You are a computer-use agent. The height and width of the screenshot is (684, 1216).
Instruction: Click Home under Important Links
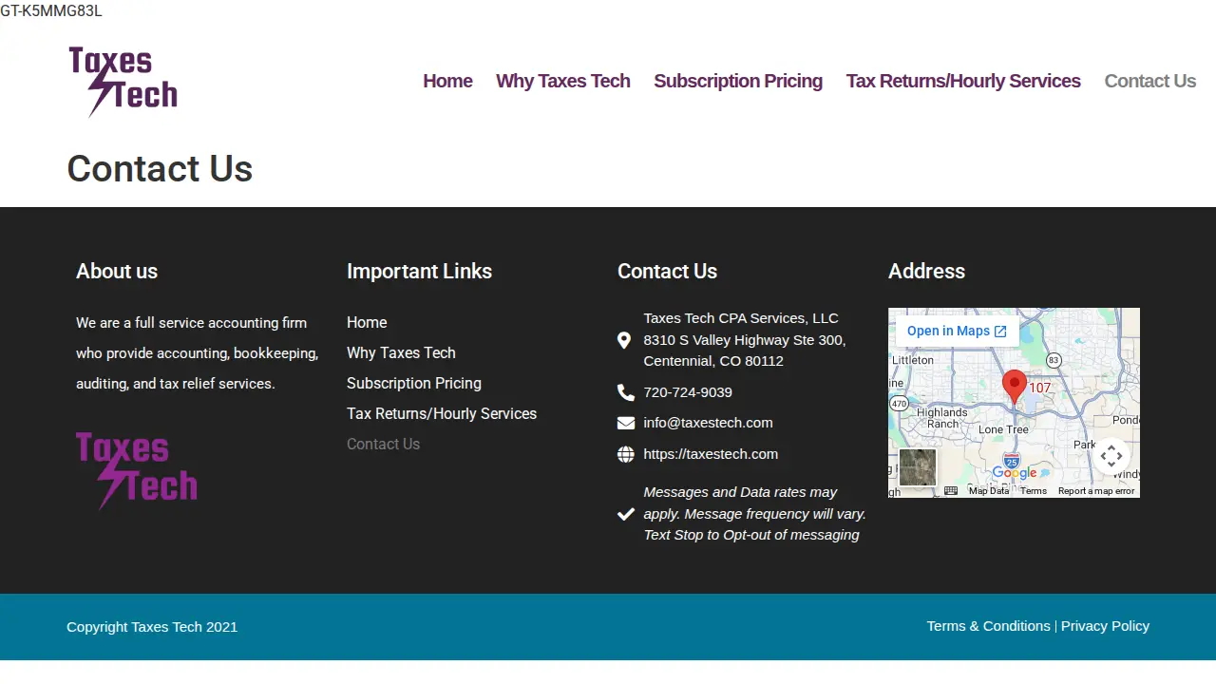click(x=367, y=322)
